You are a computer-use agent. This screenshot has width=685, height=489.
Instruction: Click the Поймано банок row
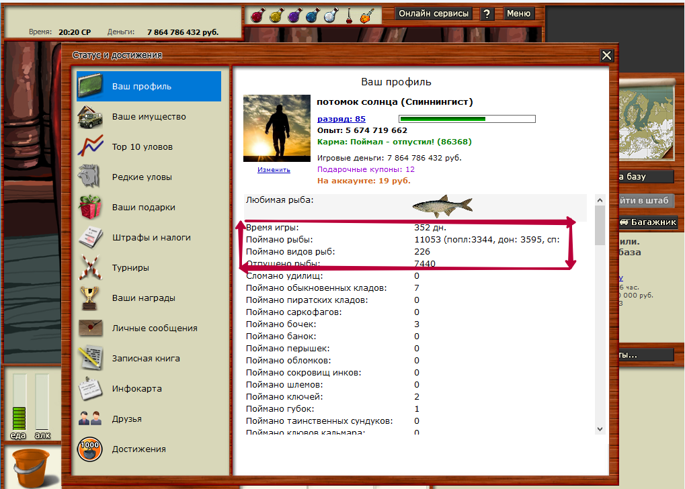(416, 337)
